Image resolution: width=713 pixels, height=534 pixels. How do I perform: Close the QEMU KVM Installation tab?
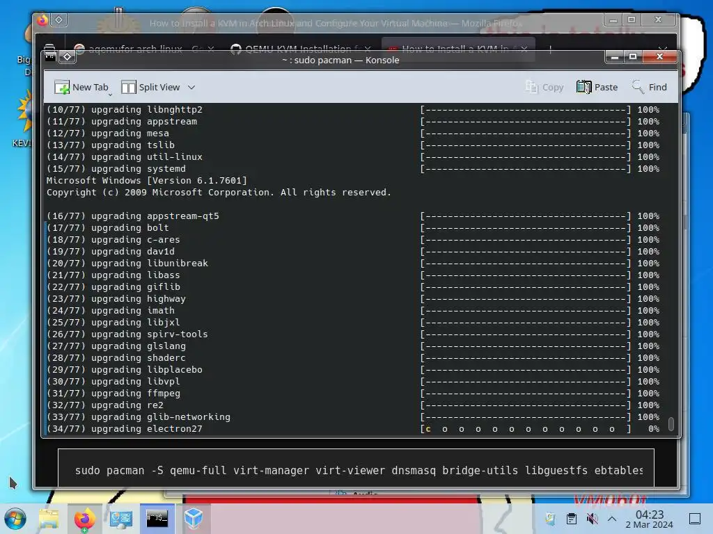click(368, 49)
